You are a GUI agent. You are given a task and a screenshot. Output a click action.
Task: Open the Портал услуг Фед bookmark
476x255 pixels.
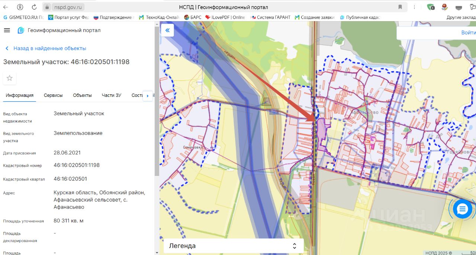click(x=68, y=17)
